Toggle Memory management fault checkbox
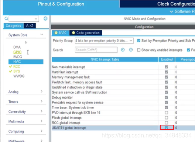Screen dimensions: 195x142 (167, 77)
